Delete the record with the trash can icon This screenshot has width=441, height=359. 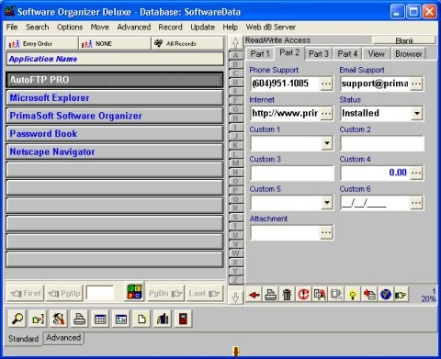[x=288, y=295]
